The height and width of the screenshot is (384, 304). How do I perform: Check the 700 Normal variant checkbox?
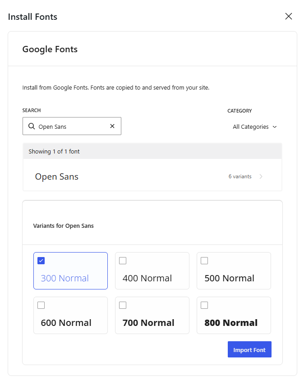pos(123,305)
